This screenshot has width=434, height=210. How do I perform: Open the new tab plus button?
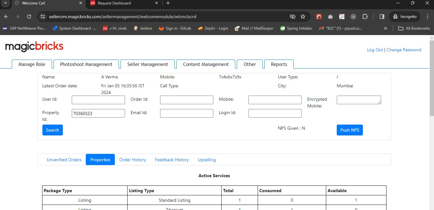(168, 3)
